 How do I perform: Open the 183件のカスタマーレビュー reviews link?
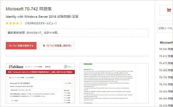click(41, 23)
